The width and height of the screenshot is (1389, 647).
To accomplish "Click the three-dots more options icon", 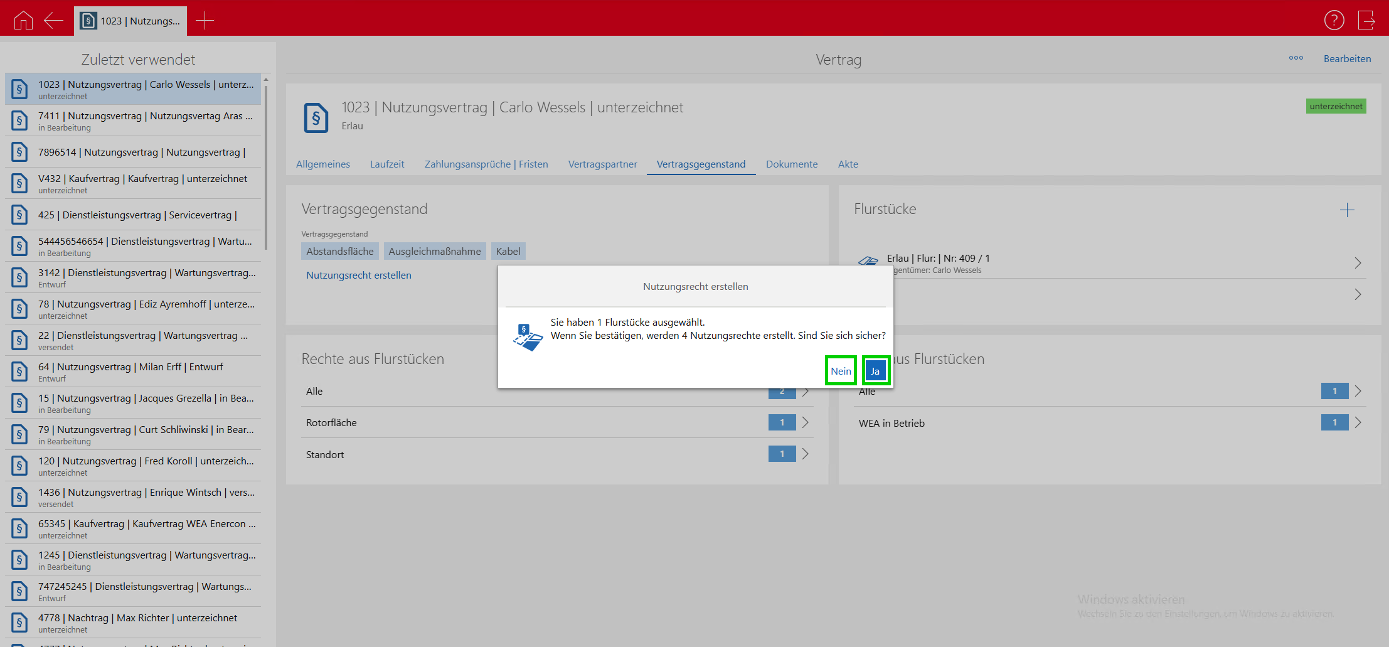I will click(x=1296, y=58).
